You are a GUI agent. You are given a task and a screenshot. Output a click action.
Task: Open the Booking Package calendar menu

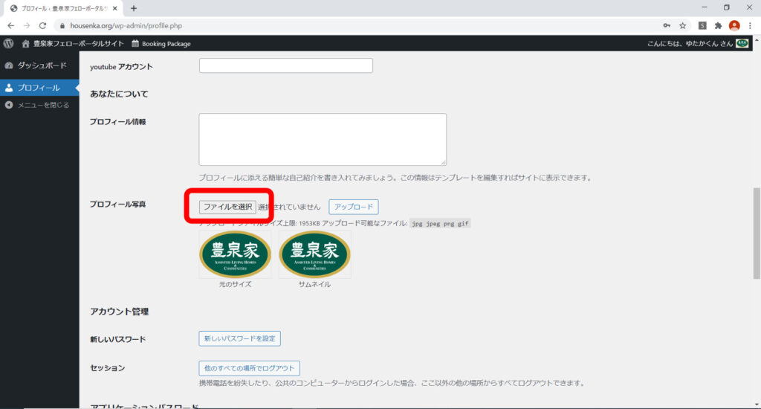[161, 44]
